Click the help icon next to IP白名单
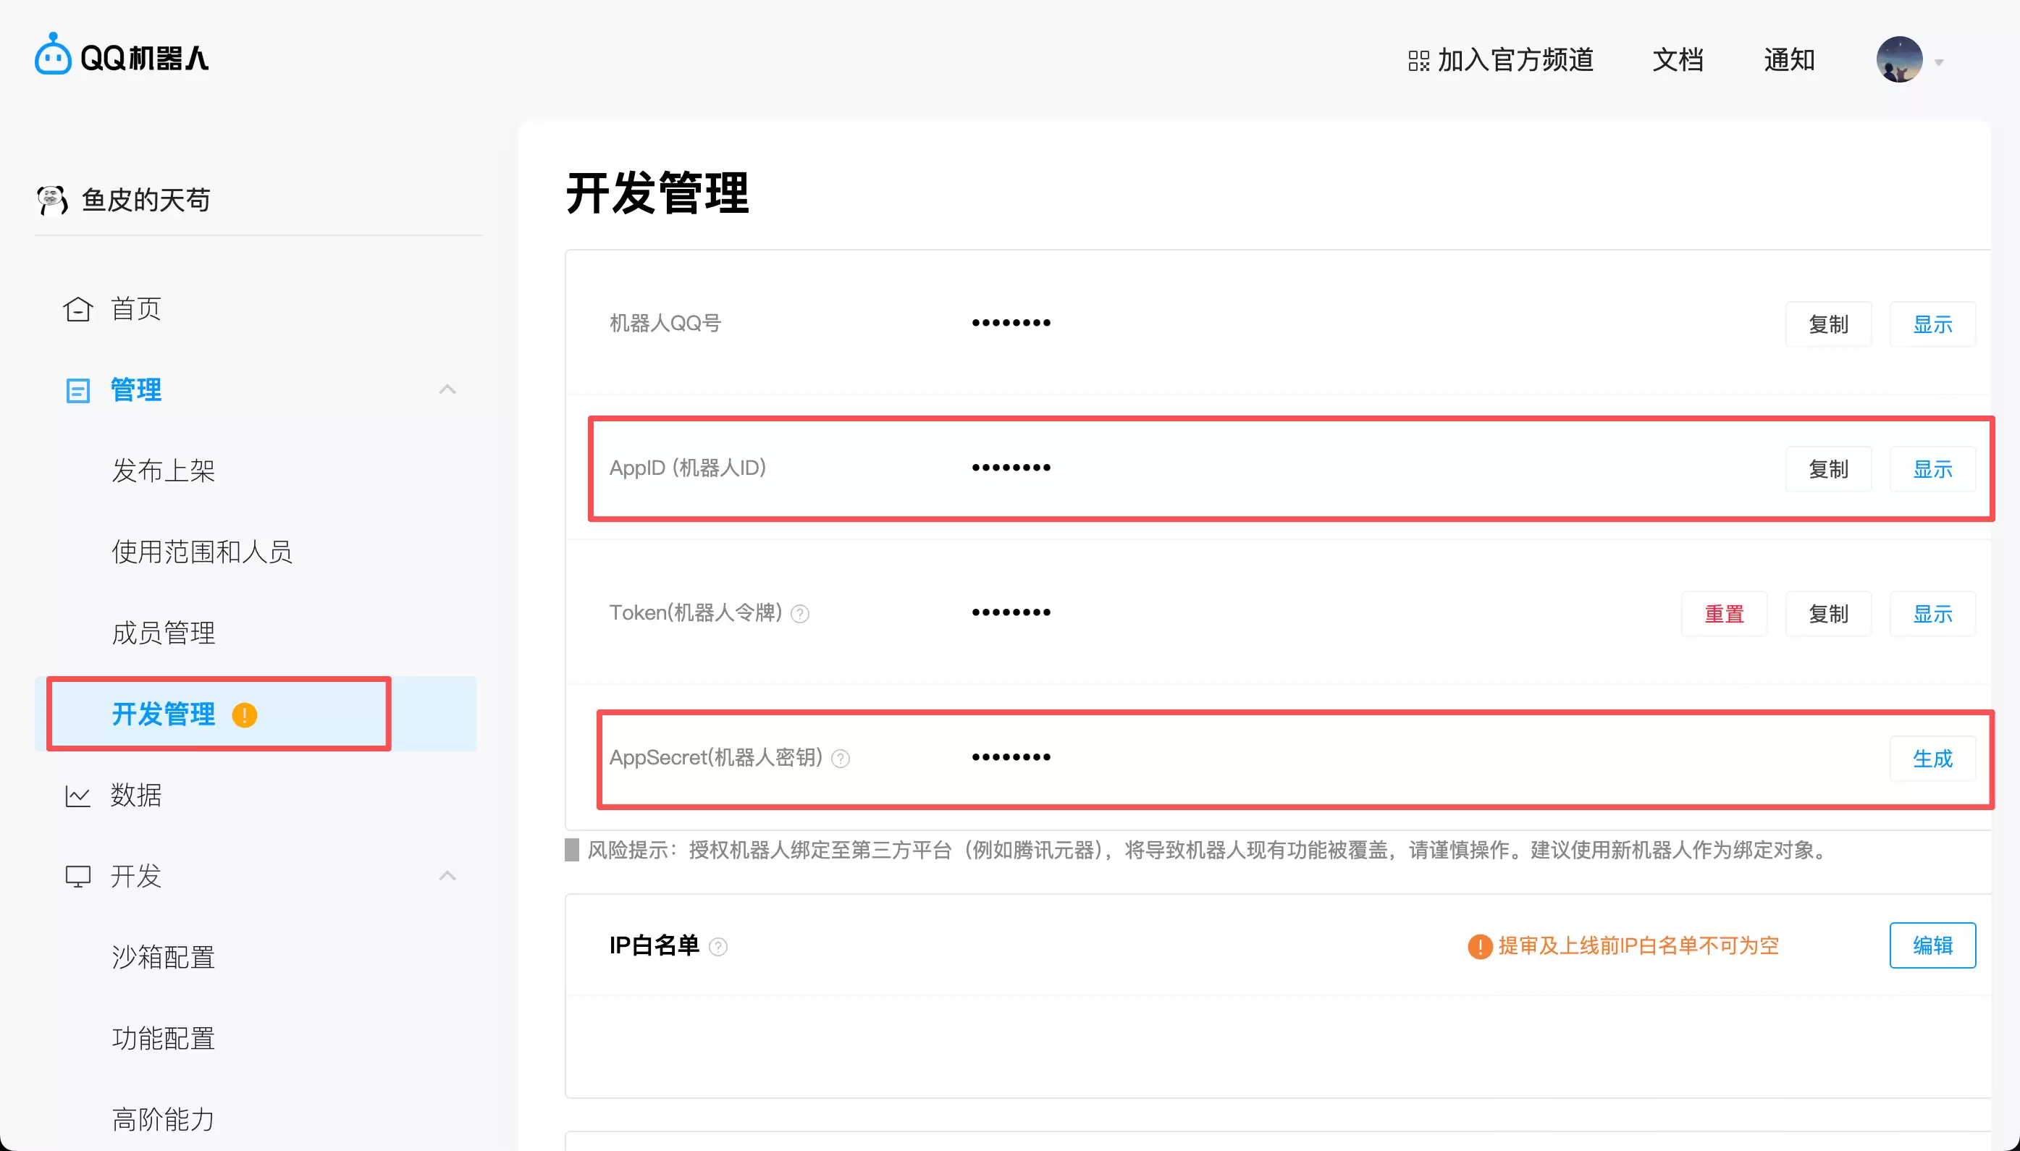The width and height of the screenshot is (2020, 1151). (718, 946)
